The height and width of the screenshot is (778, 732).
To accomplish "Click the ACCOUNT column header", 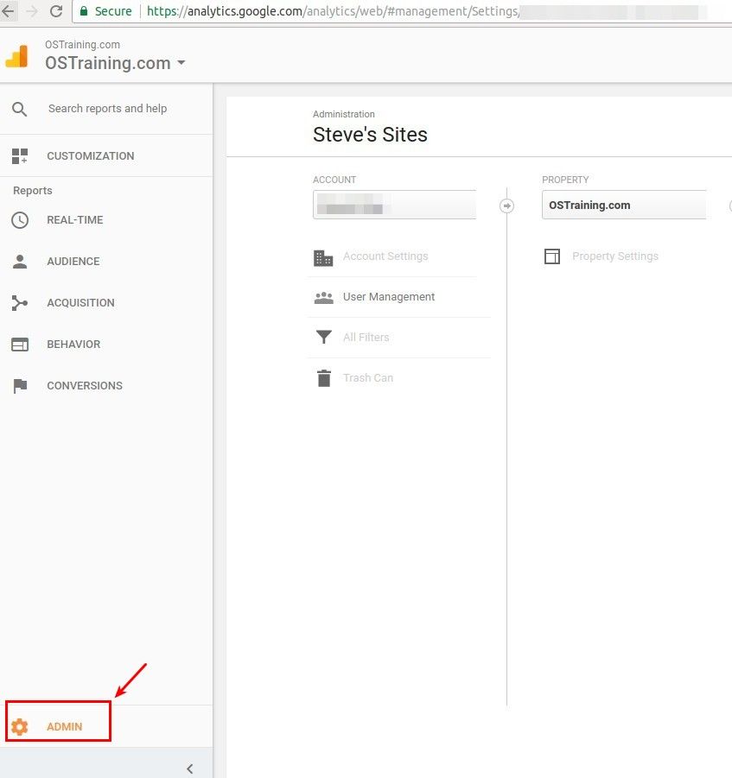I will [x=334, y=180].
